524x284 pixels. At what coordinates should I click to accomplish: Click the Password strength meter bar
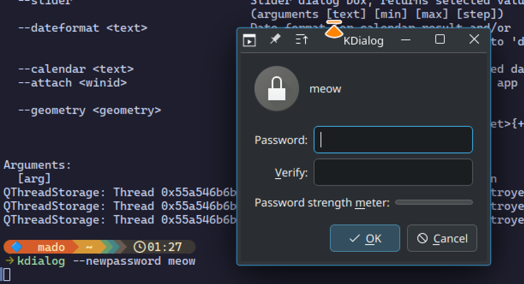coord(434,202)
